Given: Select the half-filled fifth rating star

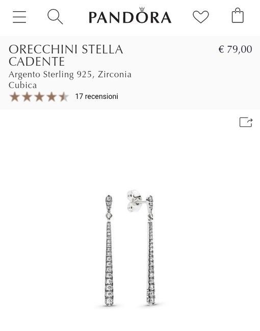Looking at the screenshot, I should [64, 97].
